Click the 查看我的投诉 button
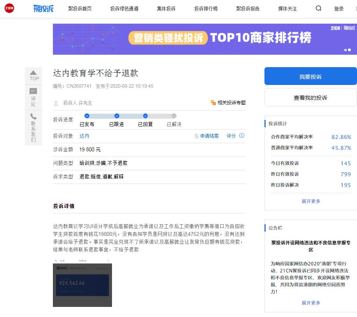This screenshot has height=317, width=357. (311, 97)
